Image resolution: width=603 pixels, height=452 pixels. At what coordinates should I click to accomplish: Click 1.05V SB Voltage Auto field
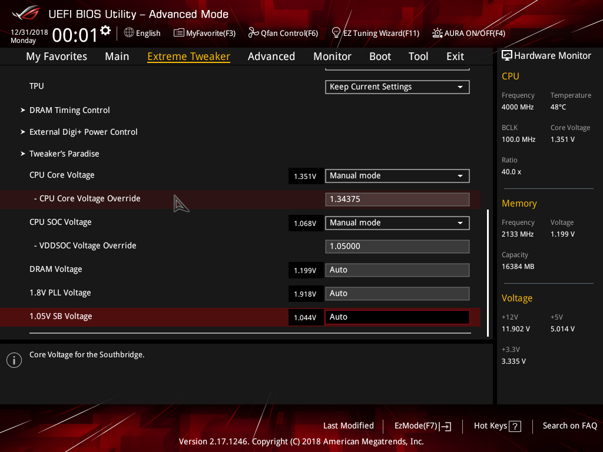click(x=397, y=317)
